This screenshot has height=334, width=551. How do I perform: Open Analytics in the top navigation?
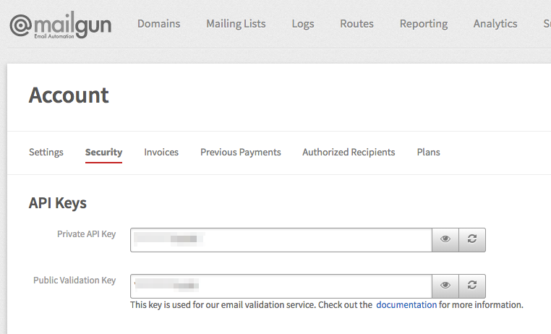tap(495, 24)
